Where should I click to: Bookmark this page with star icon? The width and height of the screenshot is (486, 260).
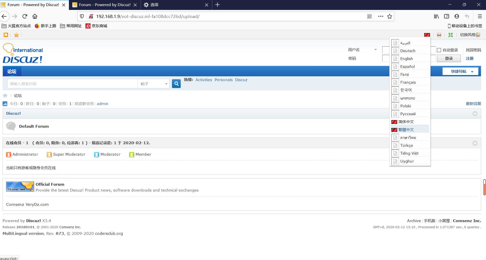(390, 16)
